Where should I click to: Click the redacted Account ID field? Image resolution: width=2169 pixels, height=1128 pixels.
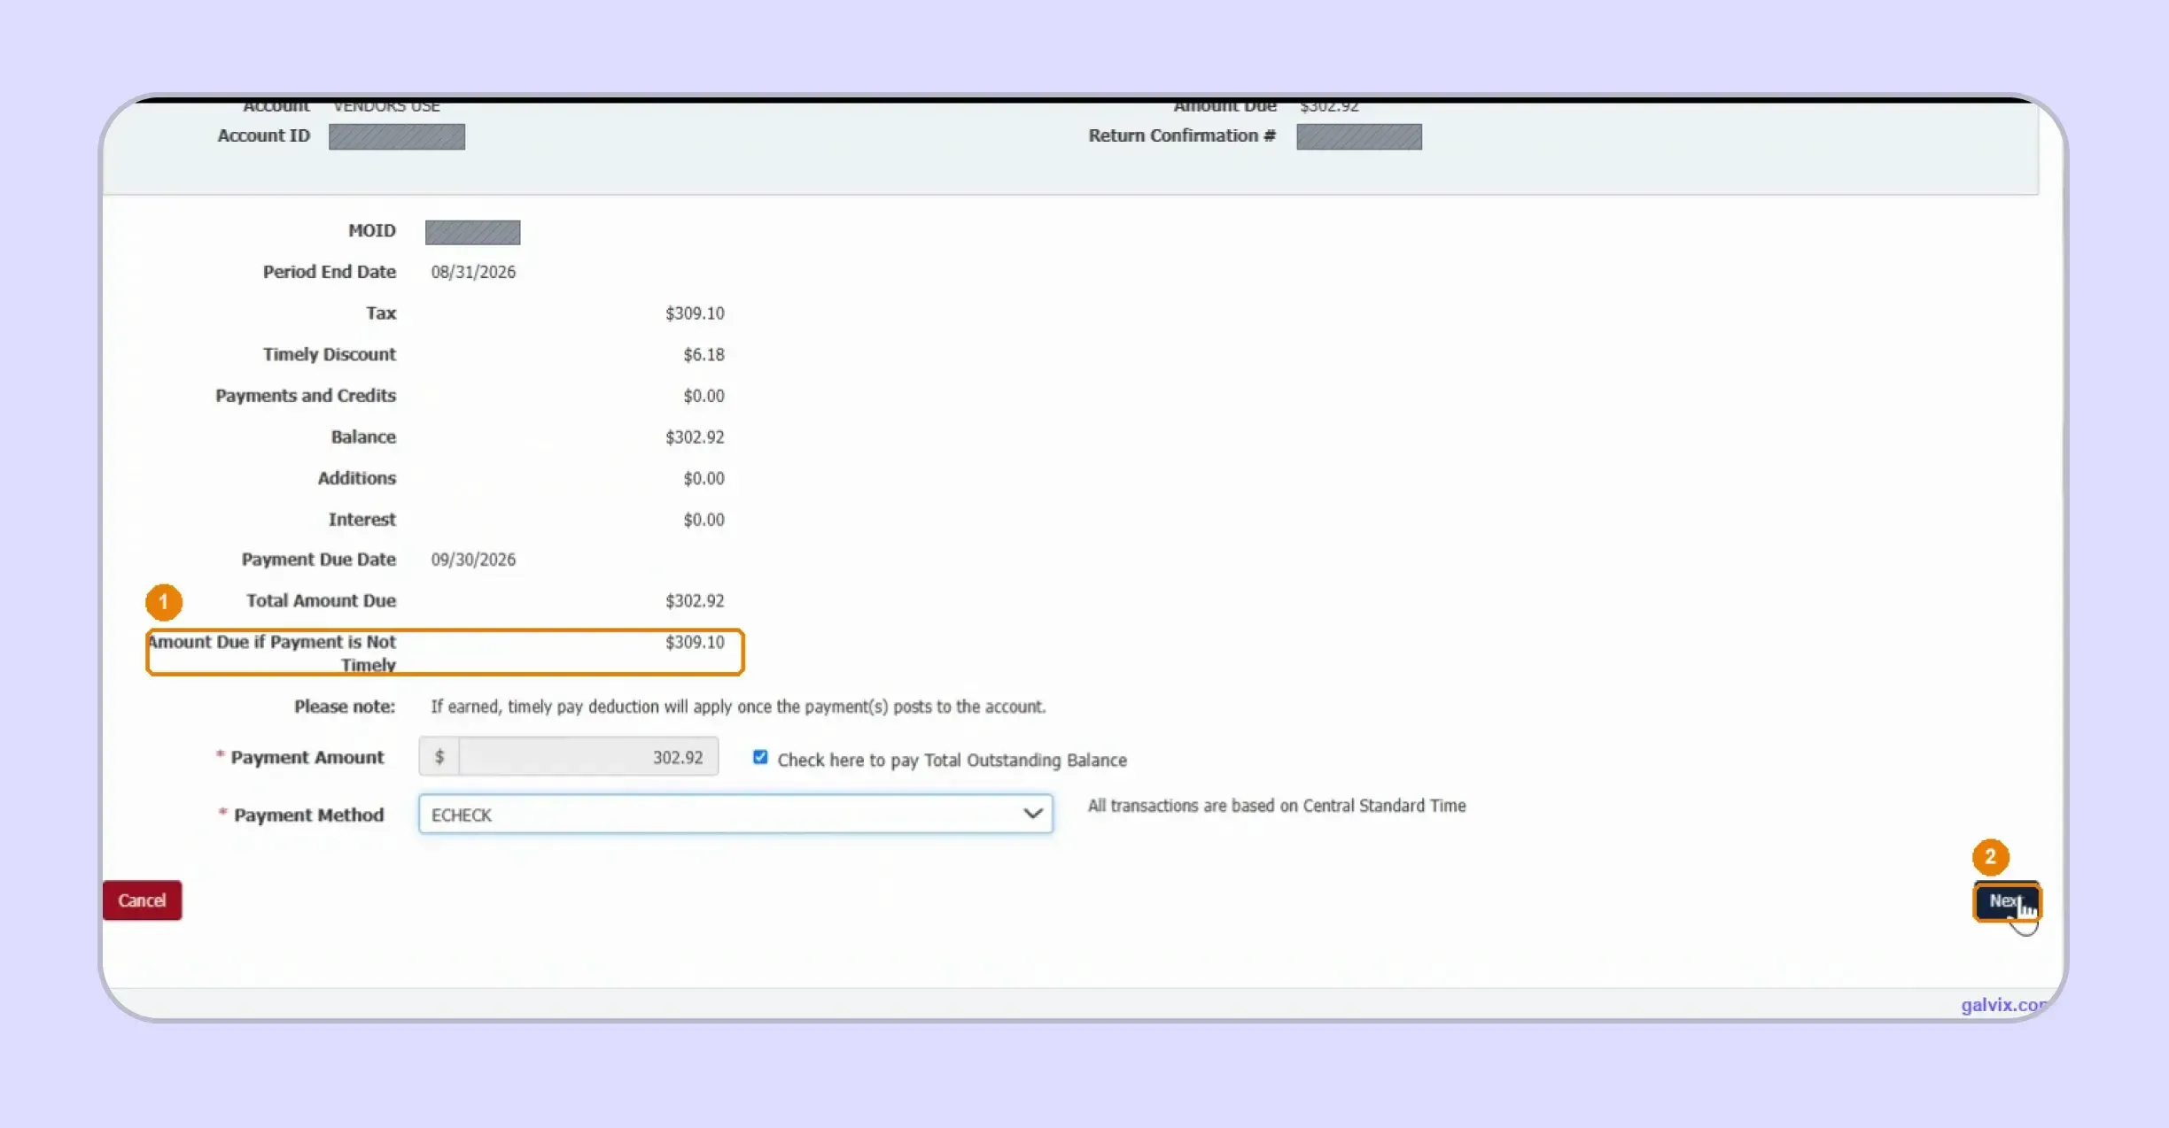point(397,136)
